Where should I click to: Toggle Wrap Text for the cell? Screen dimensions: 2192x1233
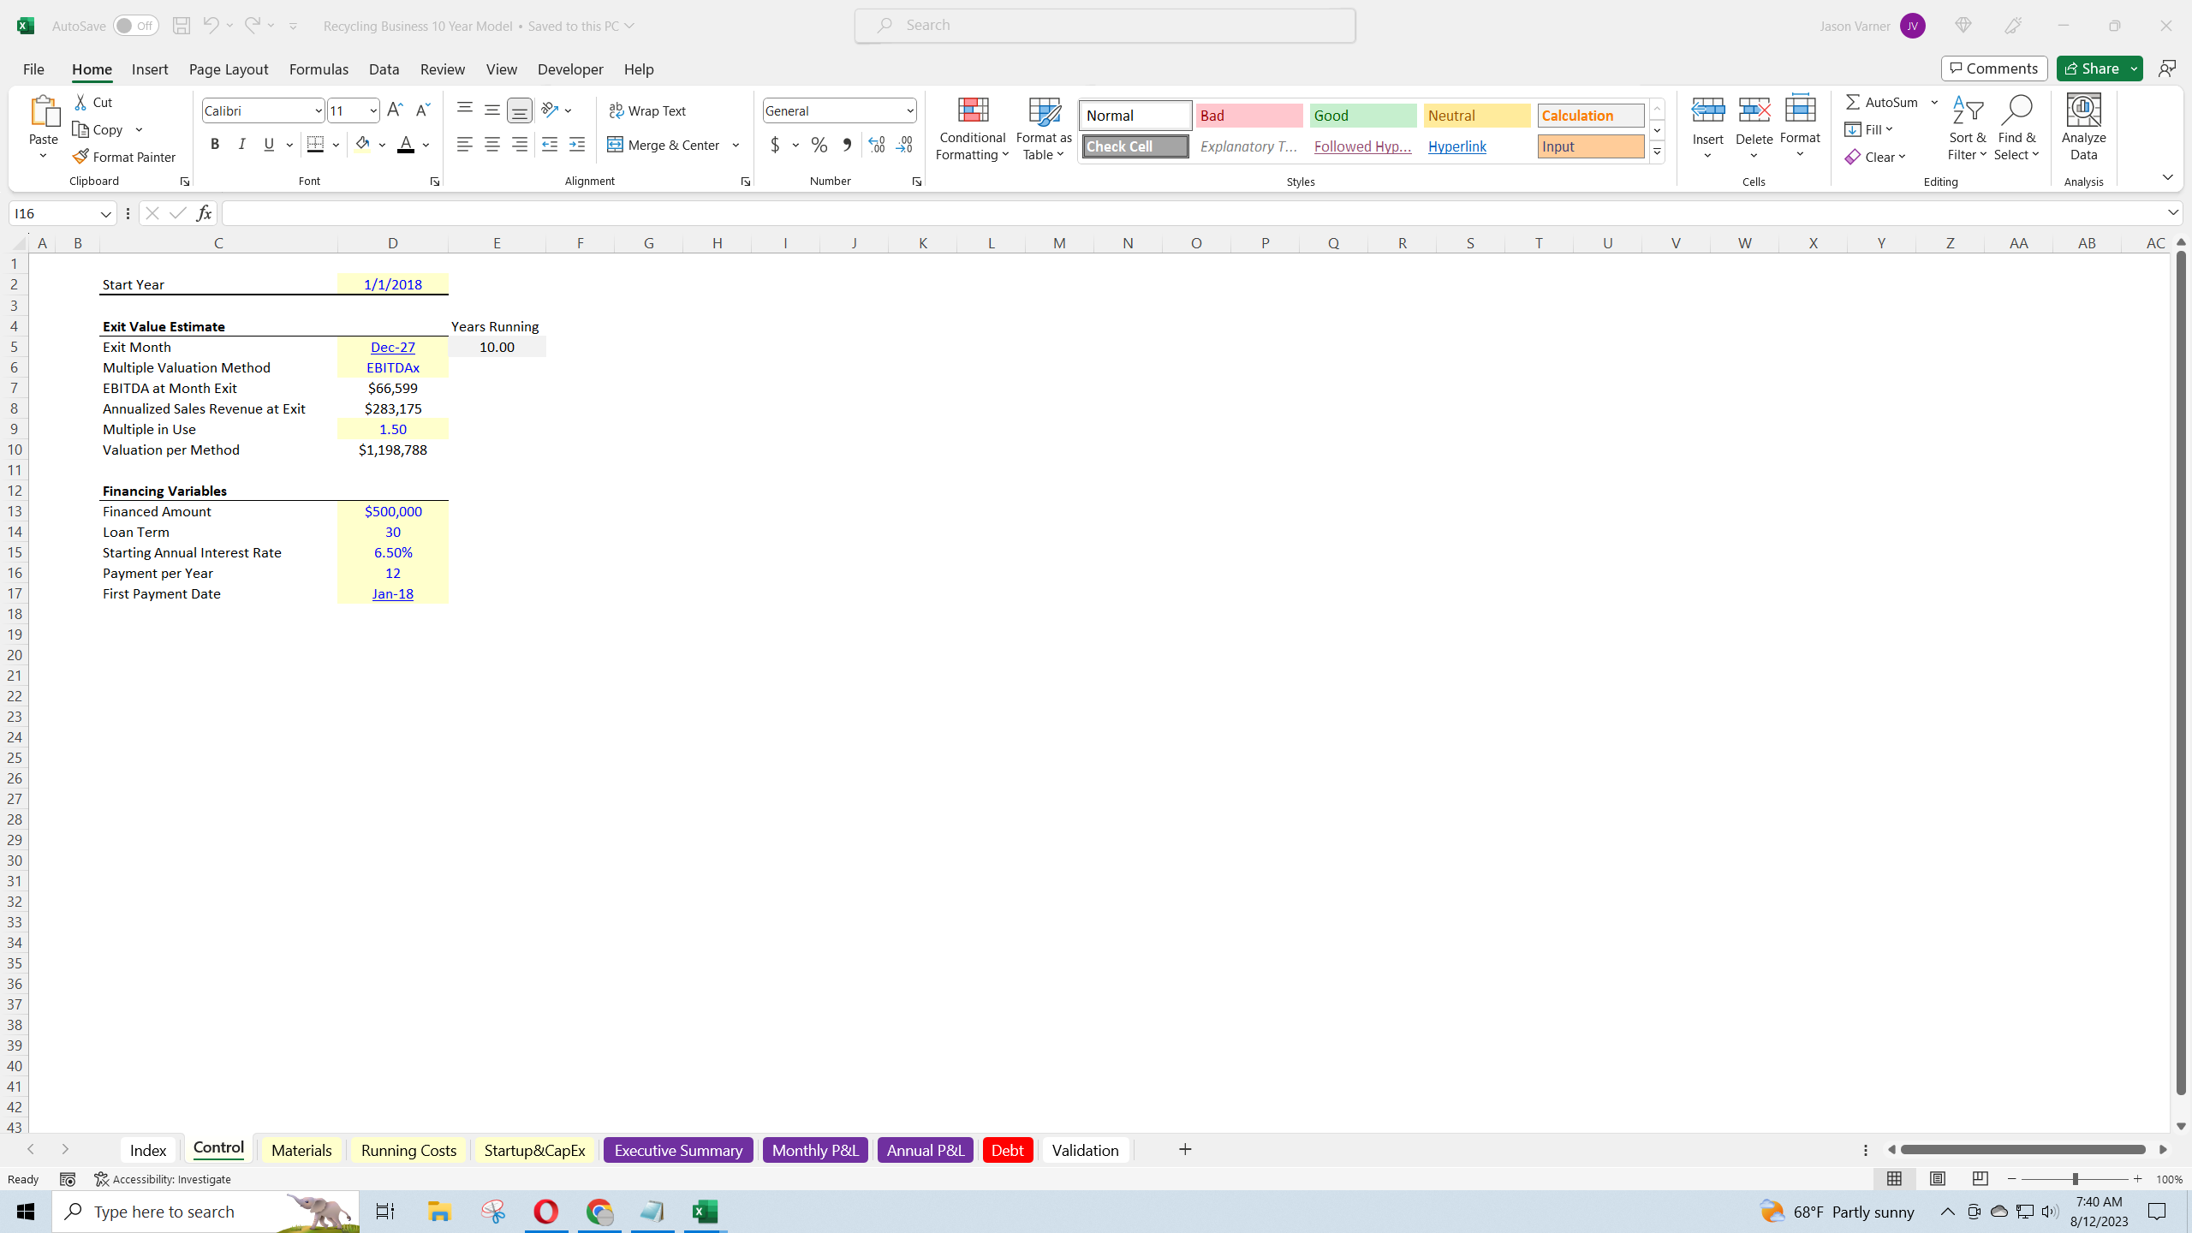click(647, 110)
